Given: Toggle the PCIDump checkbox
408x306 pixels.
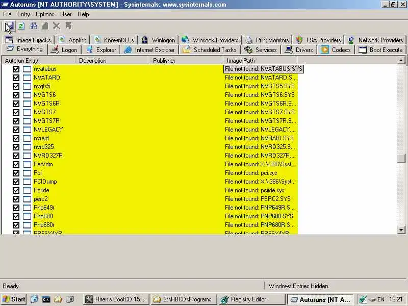Looking at the screenshot, I should [x=16, y=182].
